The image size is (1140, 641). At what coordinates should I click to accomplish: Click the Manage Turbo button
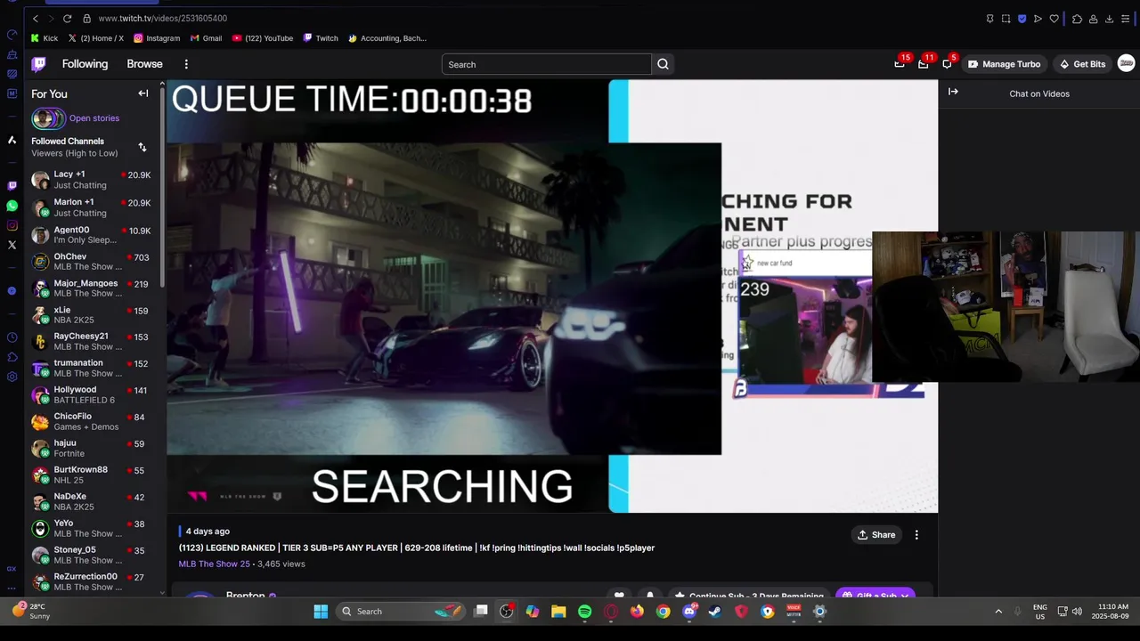pyautogui.click(x=1004, y=64)
